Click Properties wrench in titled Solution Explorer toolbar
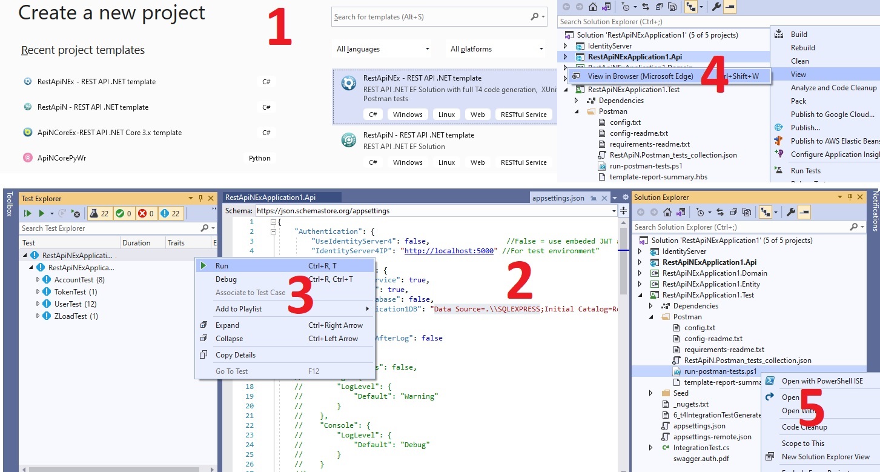The height and width of the screenshot is (472, 880). coord(791,212)
